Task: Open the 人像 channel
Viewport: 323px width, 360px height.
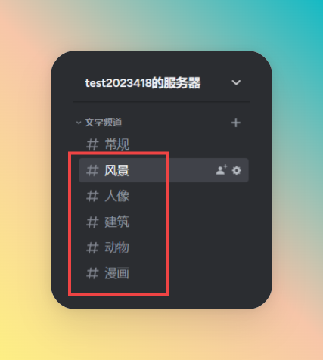Action: [116, 196]
